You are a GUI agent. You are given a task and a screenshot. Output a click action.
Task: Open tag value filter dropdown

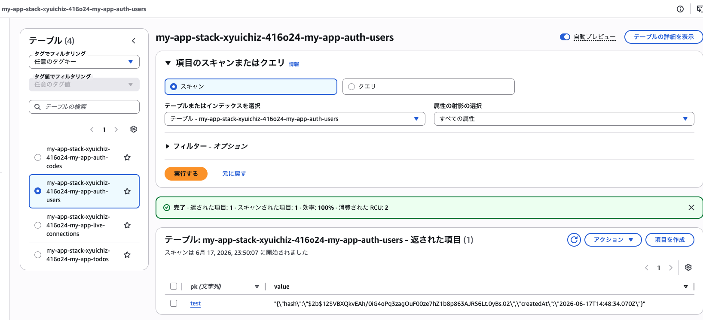click(x=84, y=85)
